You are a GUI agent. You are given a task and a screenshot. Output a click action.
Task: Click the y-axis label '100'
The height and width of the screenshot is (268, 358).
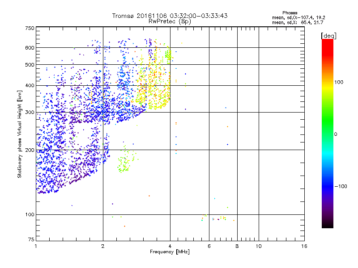[x=30, y=214]
